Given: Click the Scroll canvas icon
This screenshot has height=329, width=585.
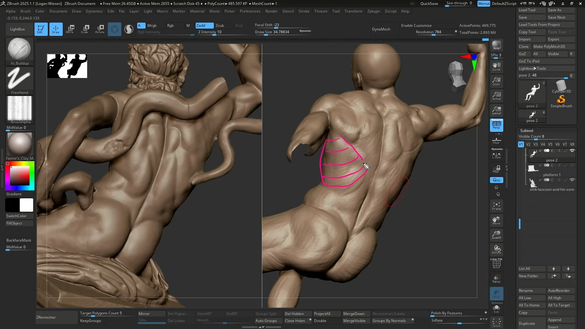Looking at the screenshot, I should pyautogui.click(x=496, y=66).
